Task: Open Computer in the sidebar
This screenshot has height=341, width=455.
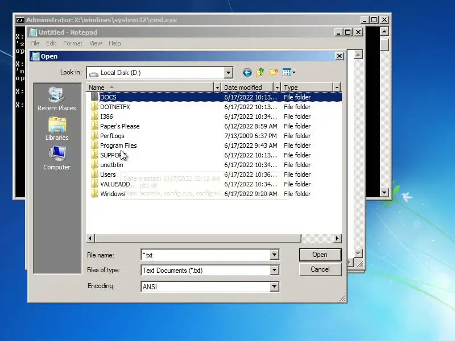Action: click(57, 158)
